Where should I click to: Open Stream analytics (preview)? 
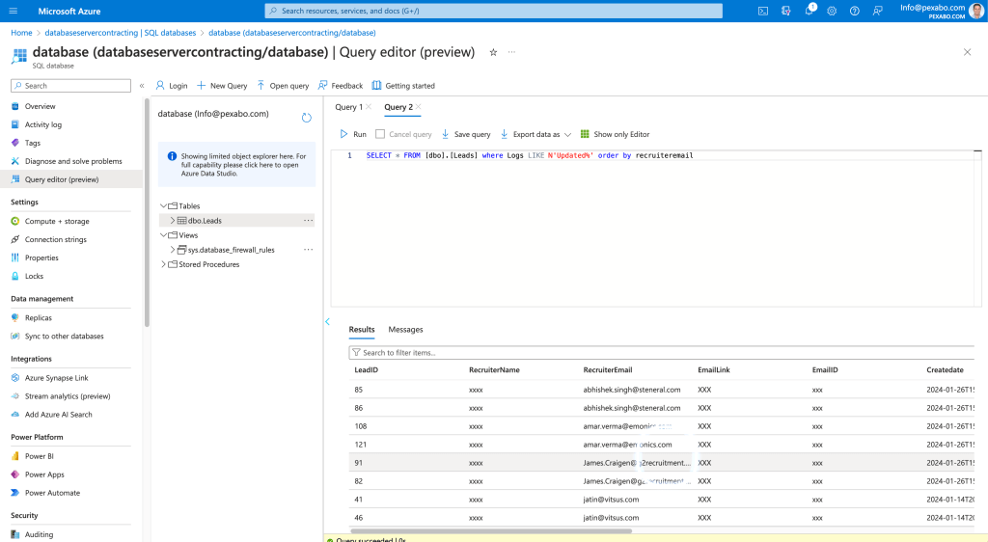[68, 396]
